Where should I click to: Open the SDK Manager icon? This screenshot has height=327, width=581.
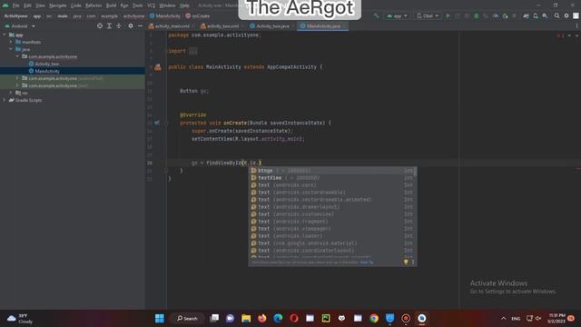tap(545, 16)
